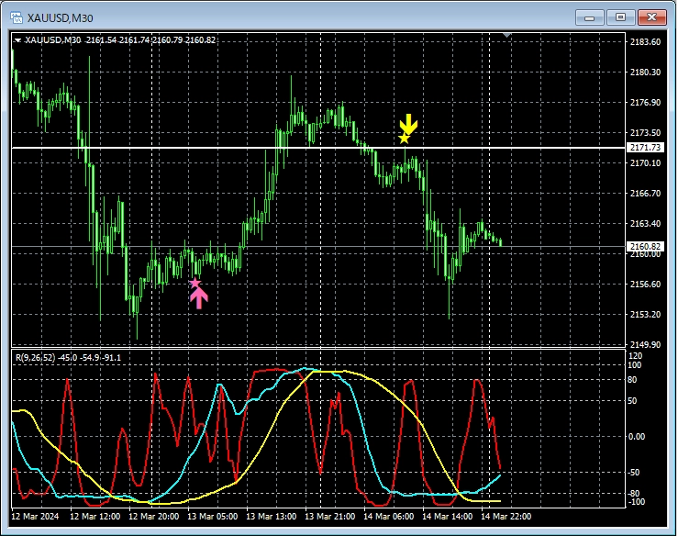Click the chart window icon in title bar
678x536 pixels.
(16, 17)
